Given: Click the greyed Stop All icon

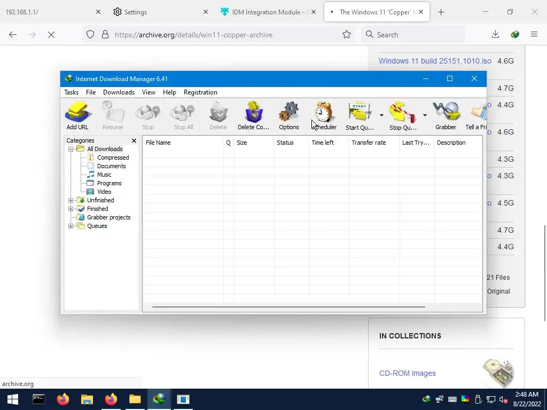Looking at the screenshot, I should point(184,116).
